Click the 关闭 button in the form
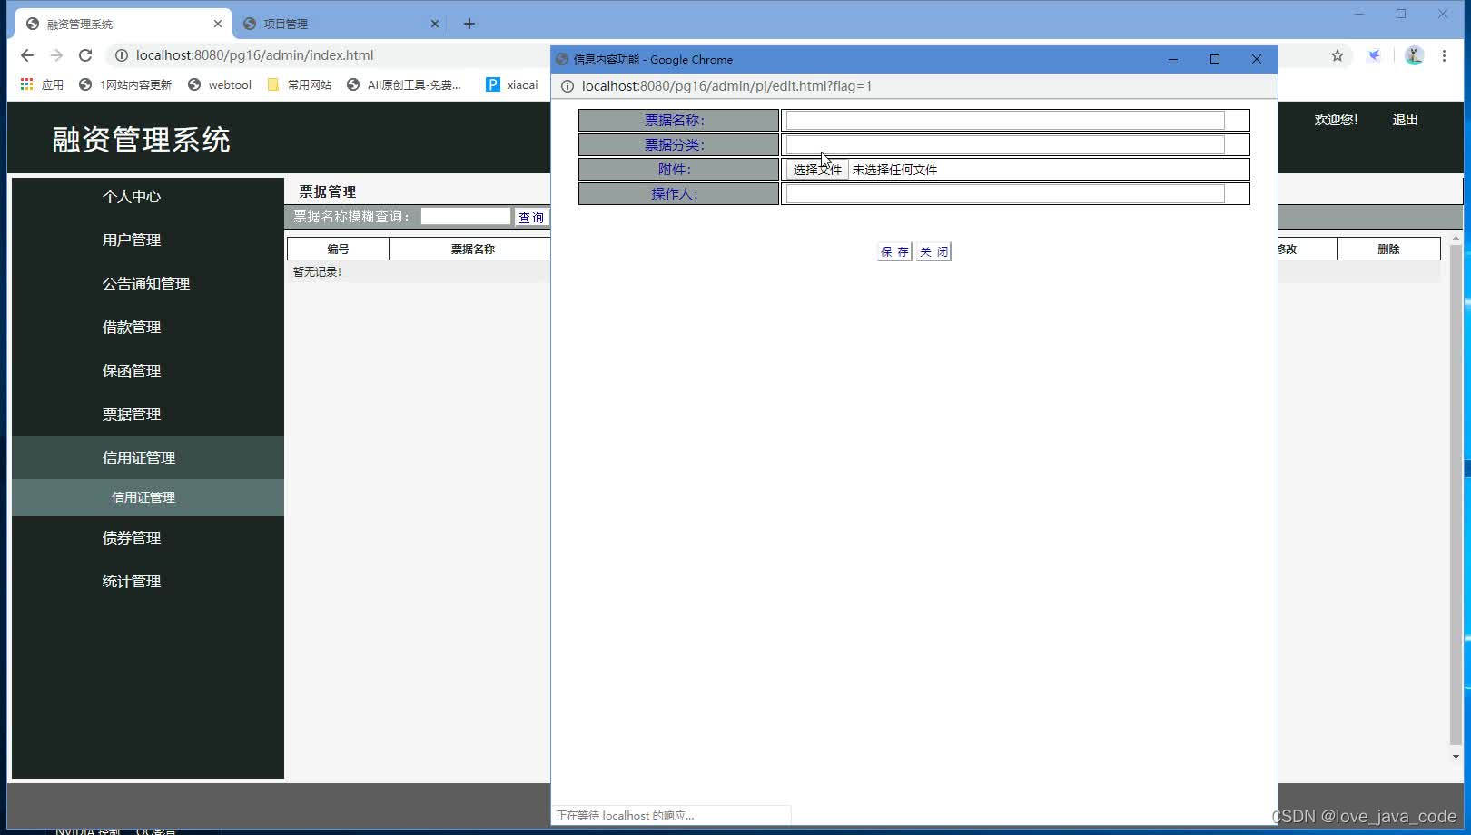 (x=933, y=251)
